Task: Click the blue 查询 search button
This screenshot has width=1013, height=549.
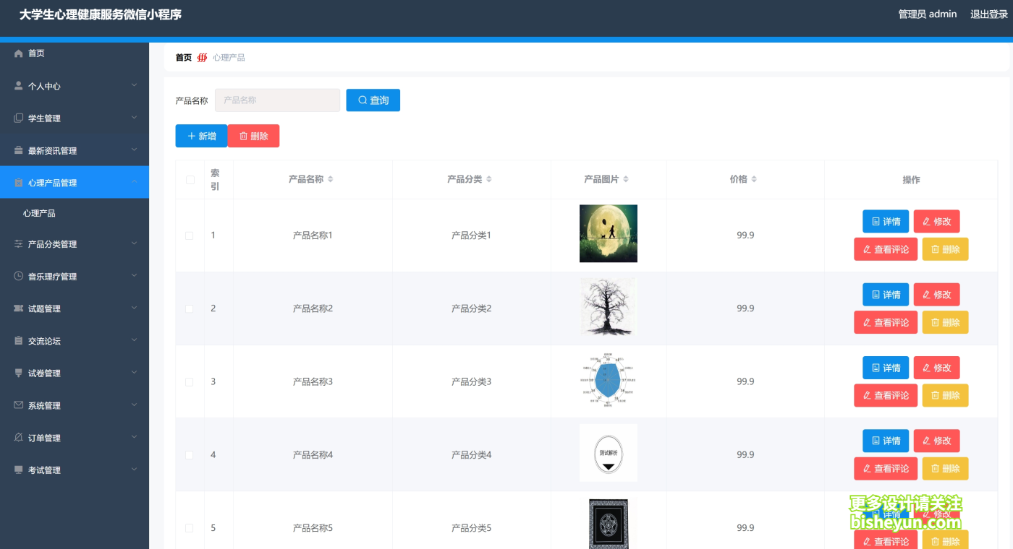Action: pos(373,100)
